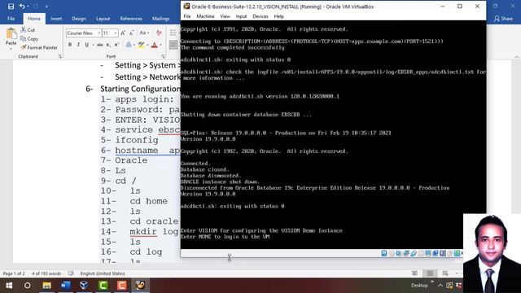
Task: Switch to the References ribbon tab
Action: (131, 19)
